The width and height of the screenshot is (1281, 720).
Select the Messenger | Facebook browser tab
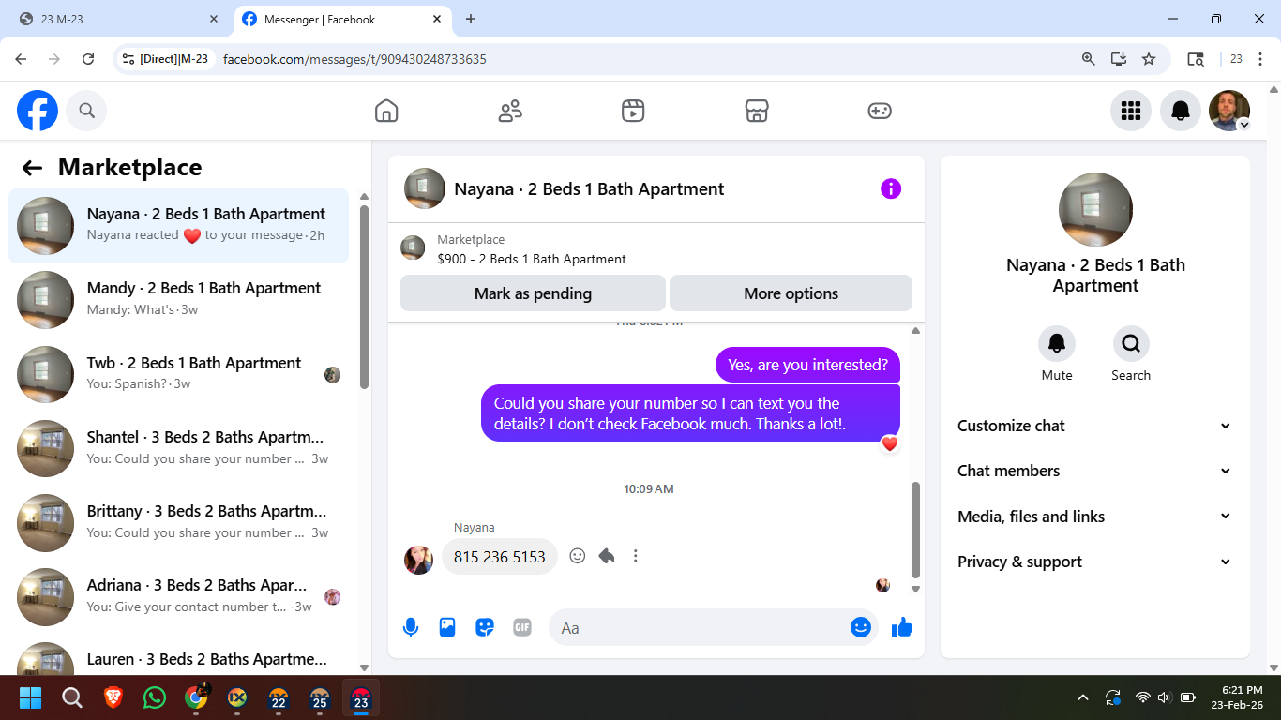pyautogui.click(x=341, y=19)
